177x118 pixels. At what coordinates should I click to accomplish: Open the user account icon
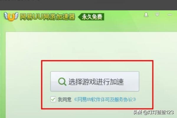tap(146, 15)
